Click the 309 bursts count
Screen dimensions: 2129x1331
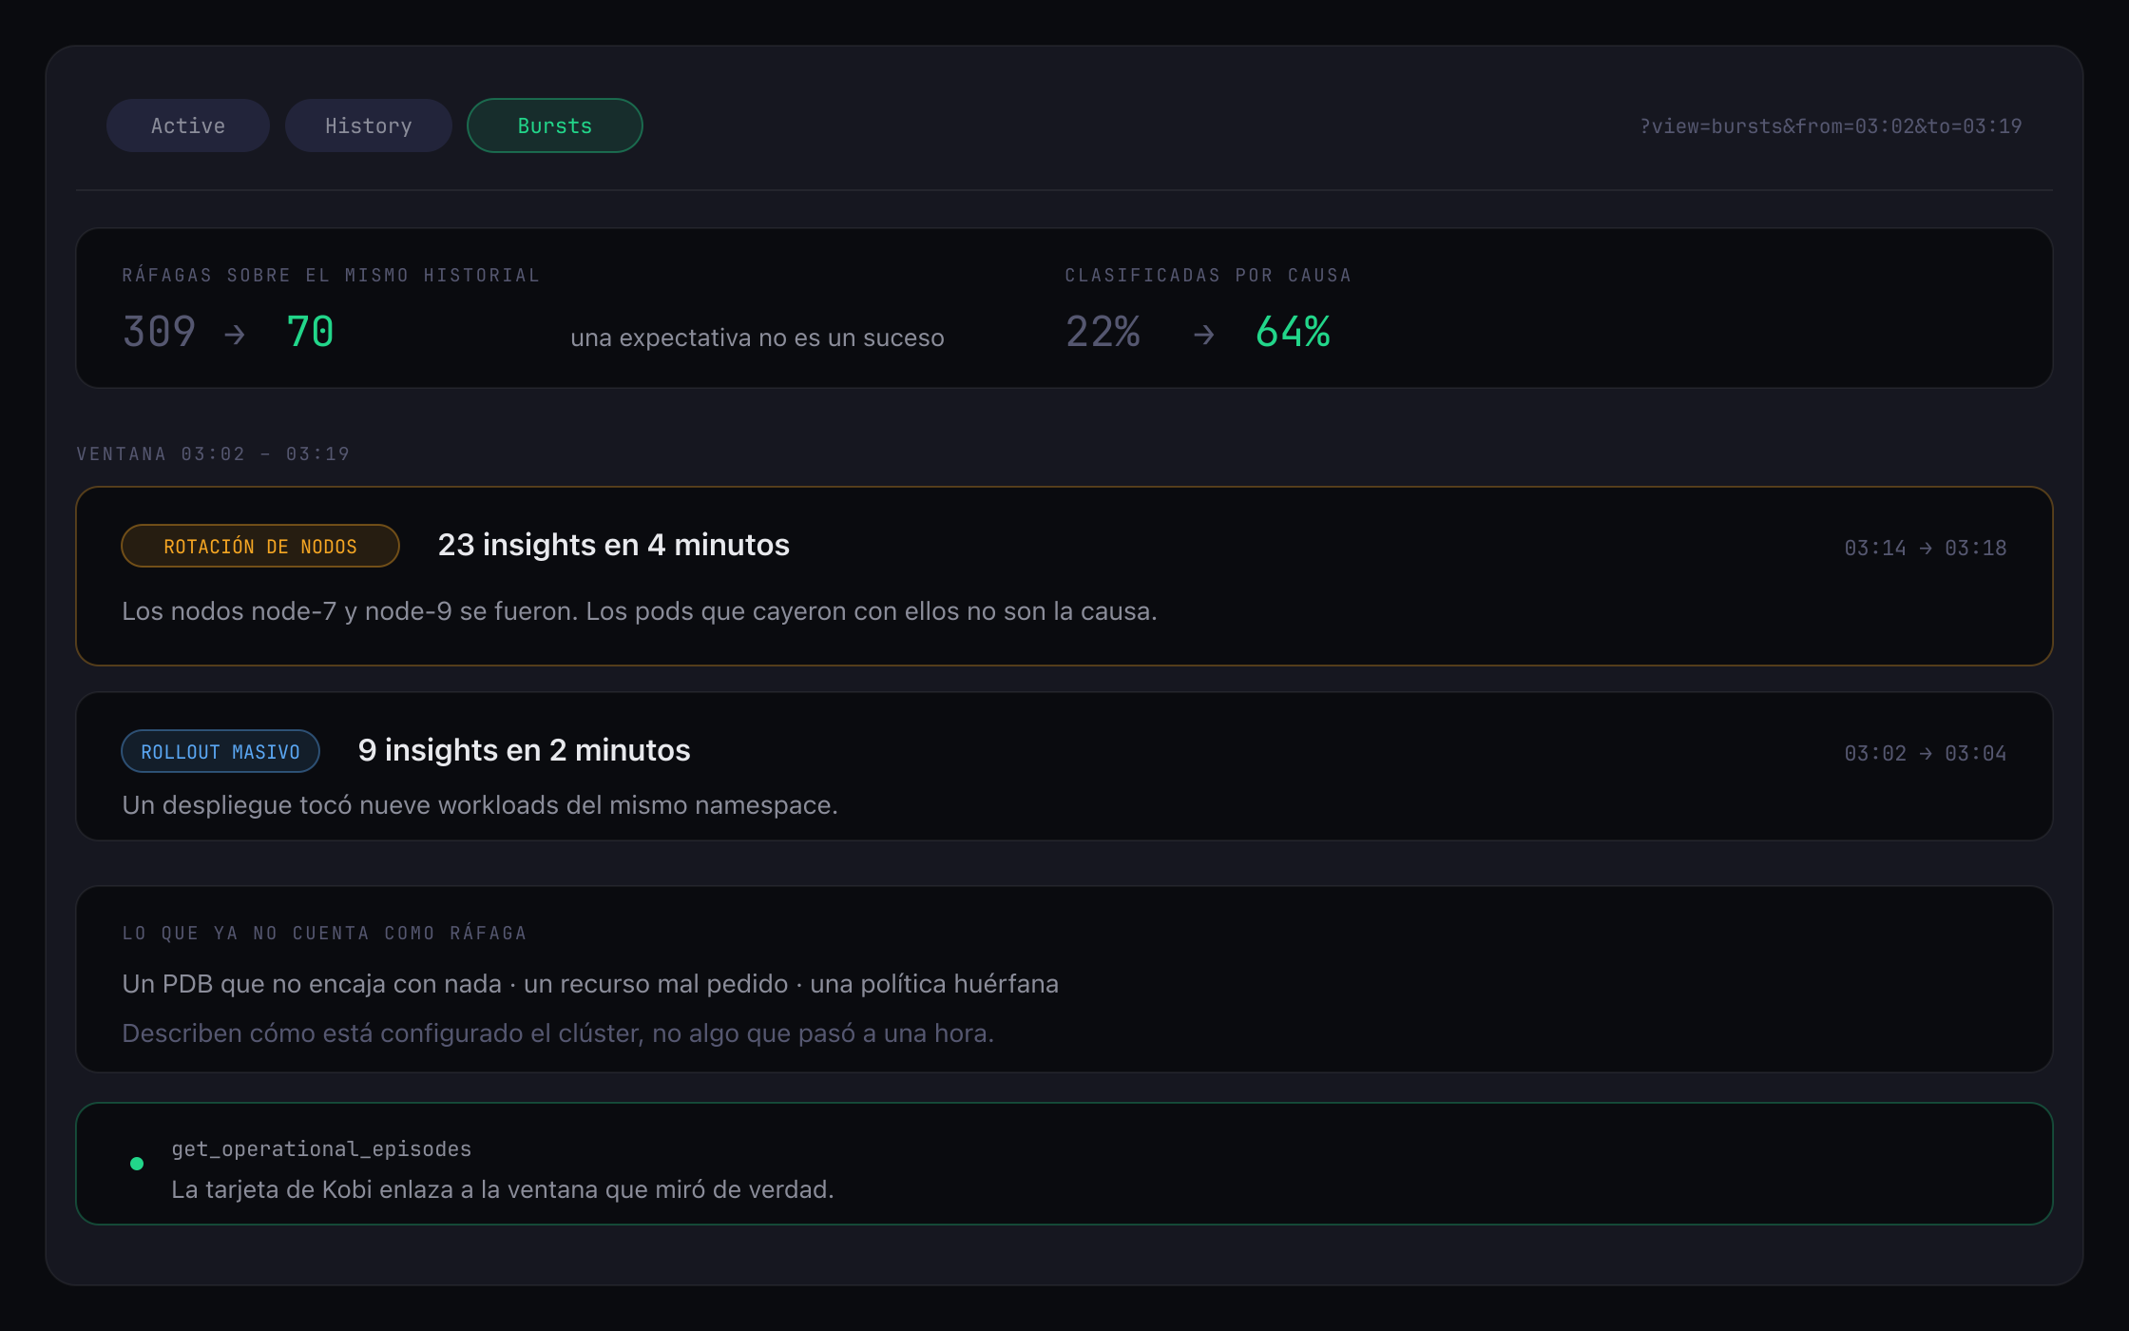(x=159, y=332)
